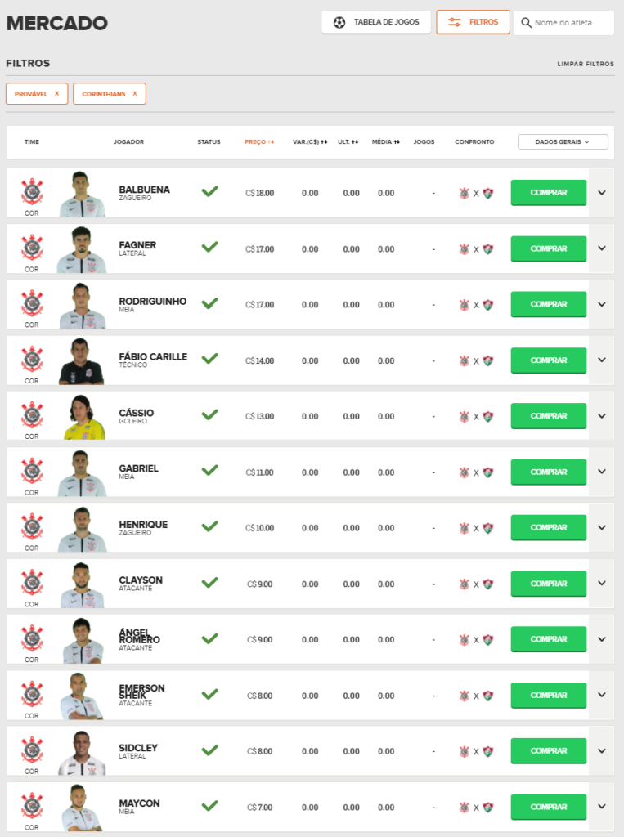The image size is (624, 837).
Task: Remove the Corinthians filter chip
Action: pyautogui.click(x=134, y=93)
